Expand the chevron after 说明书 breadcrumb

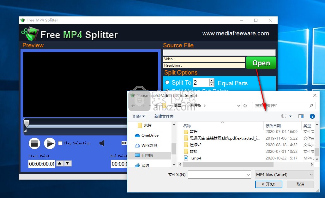[x=205, y=105]
